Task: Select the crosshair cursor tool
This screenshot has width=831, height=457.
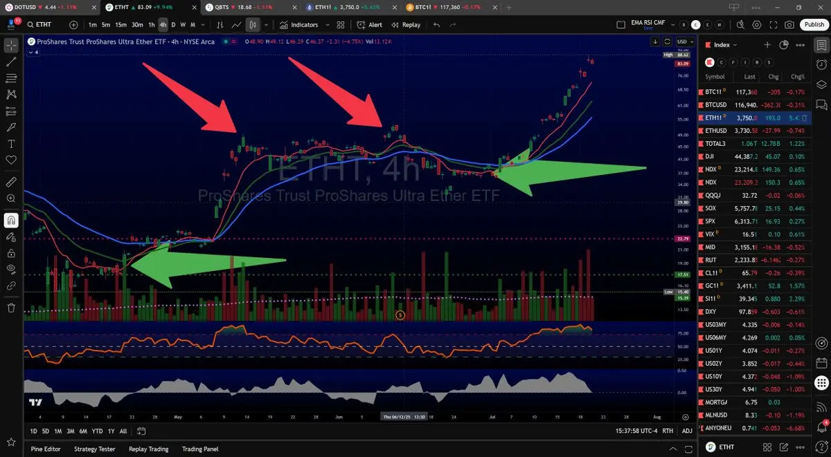Action: [x=11, y=46]
